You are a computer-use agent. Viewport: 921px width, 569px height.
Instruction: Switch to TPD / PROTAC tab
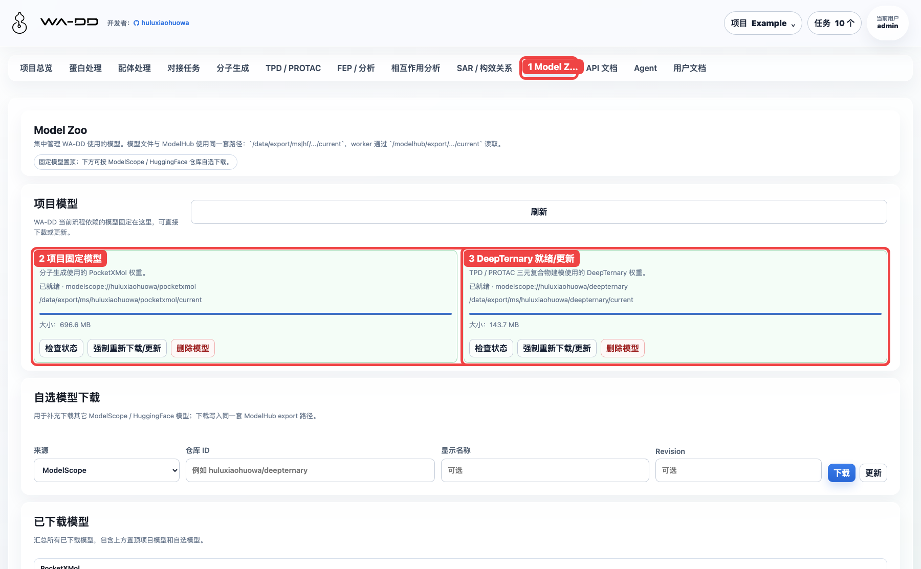(293, 68)
